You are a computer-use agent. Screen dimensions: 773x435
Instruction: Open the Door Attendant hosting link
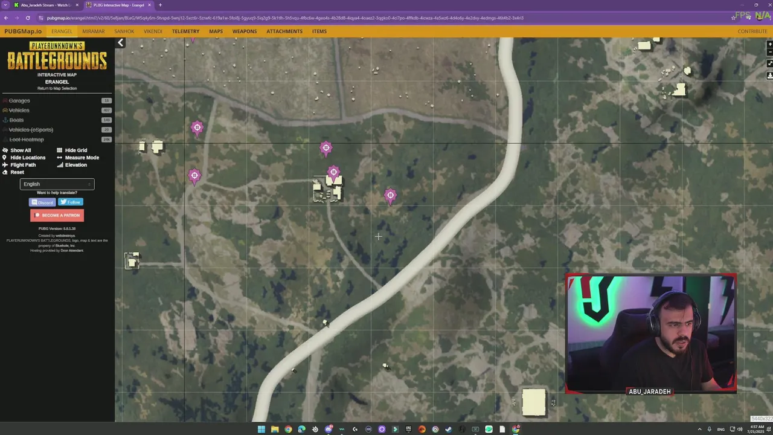pyautogui.click(x=72, y=250)
